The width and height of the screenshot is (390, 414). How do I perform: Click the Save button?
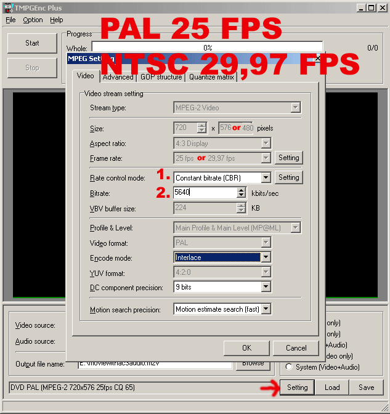point(366,388)
